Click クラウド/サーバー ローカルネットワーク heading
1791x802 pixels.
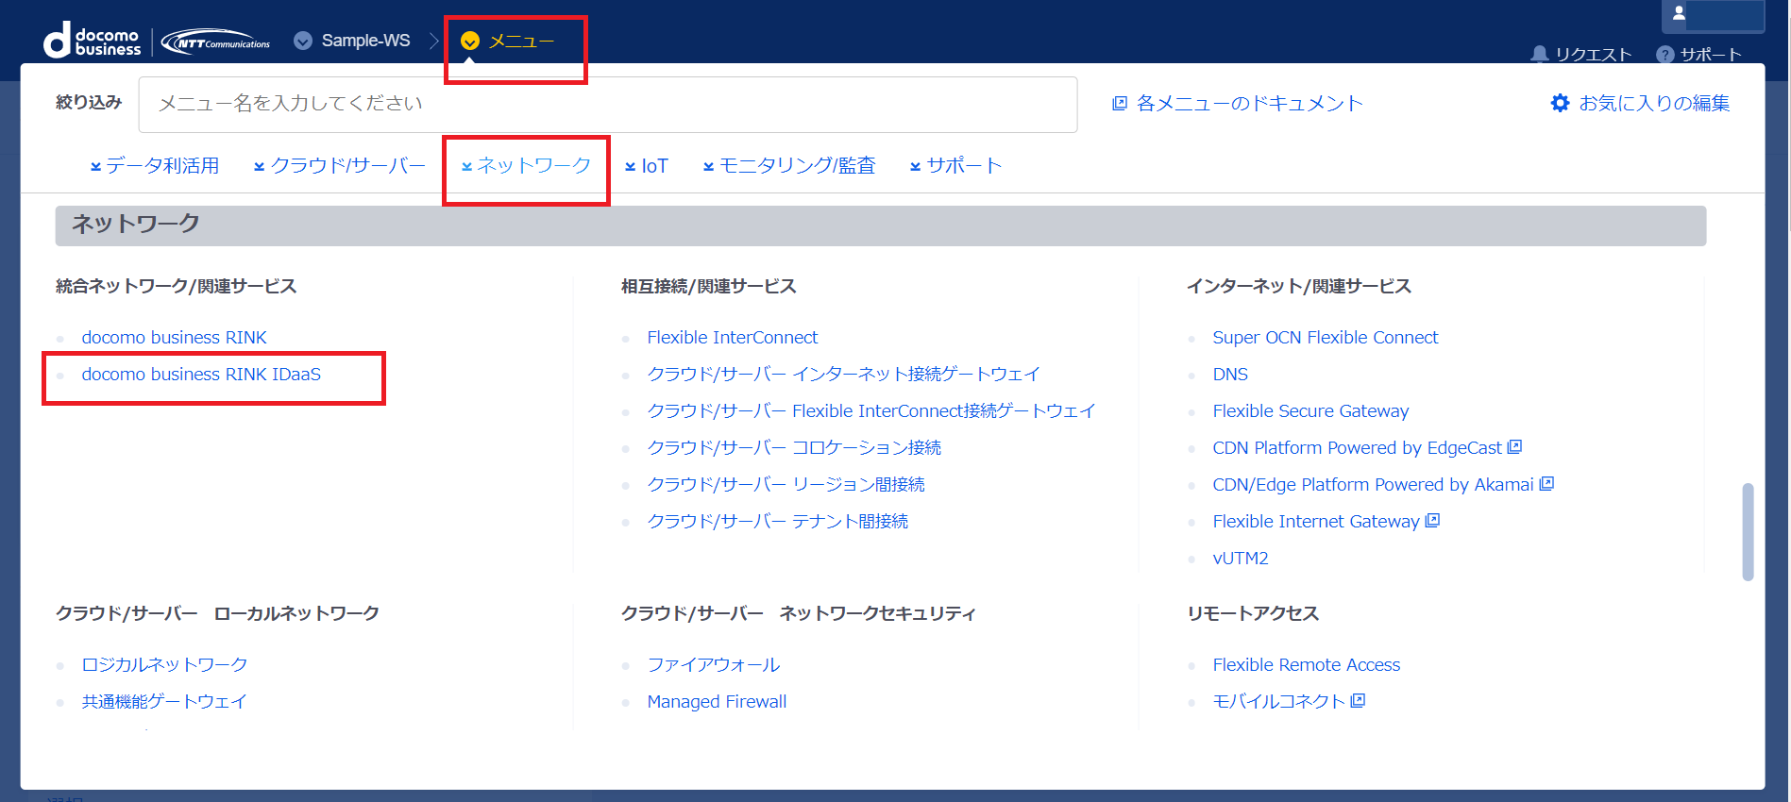pyautogui.click(x=218, y=613)
